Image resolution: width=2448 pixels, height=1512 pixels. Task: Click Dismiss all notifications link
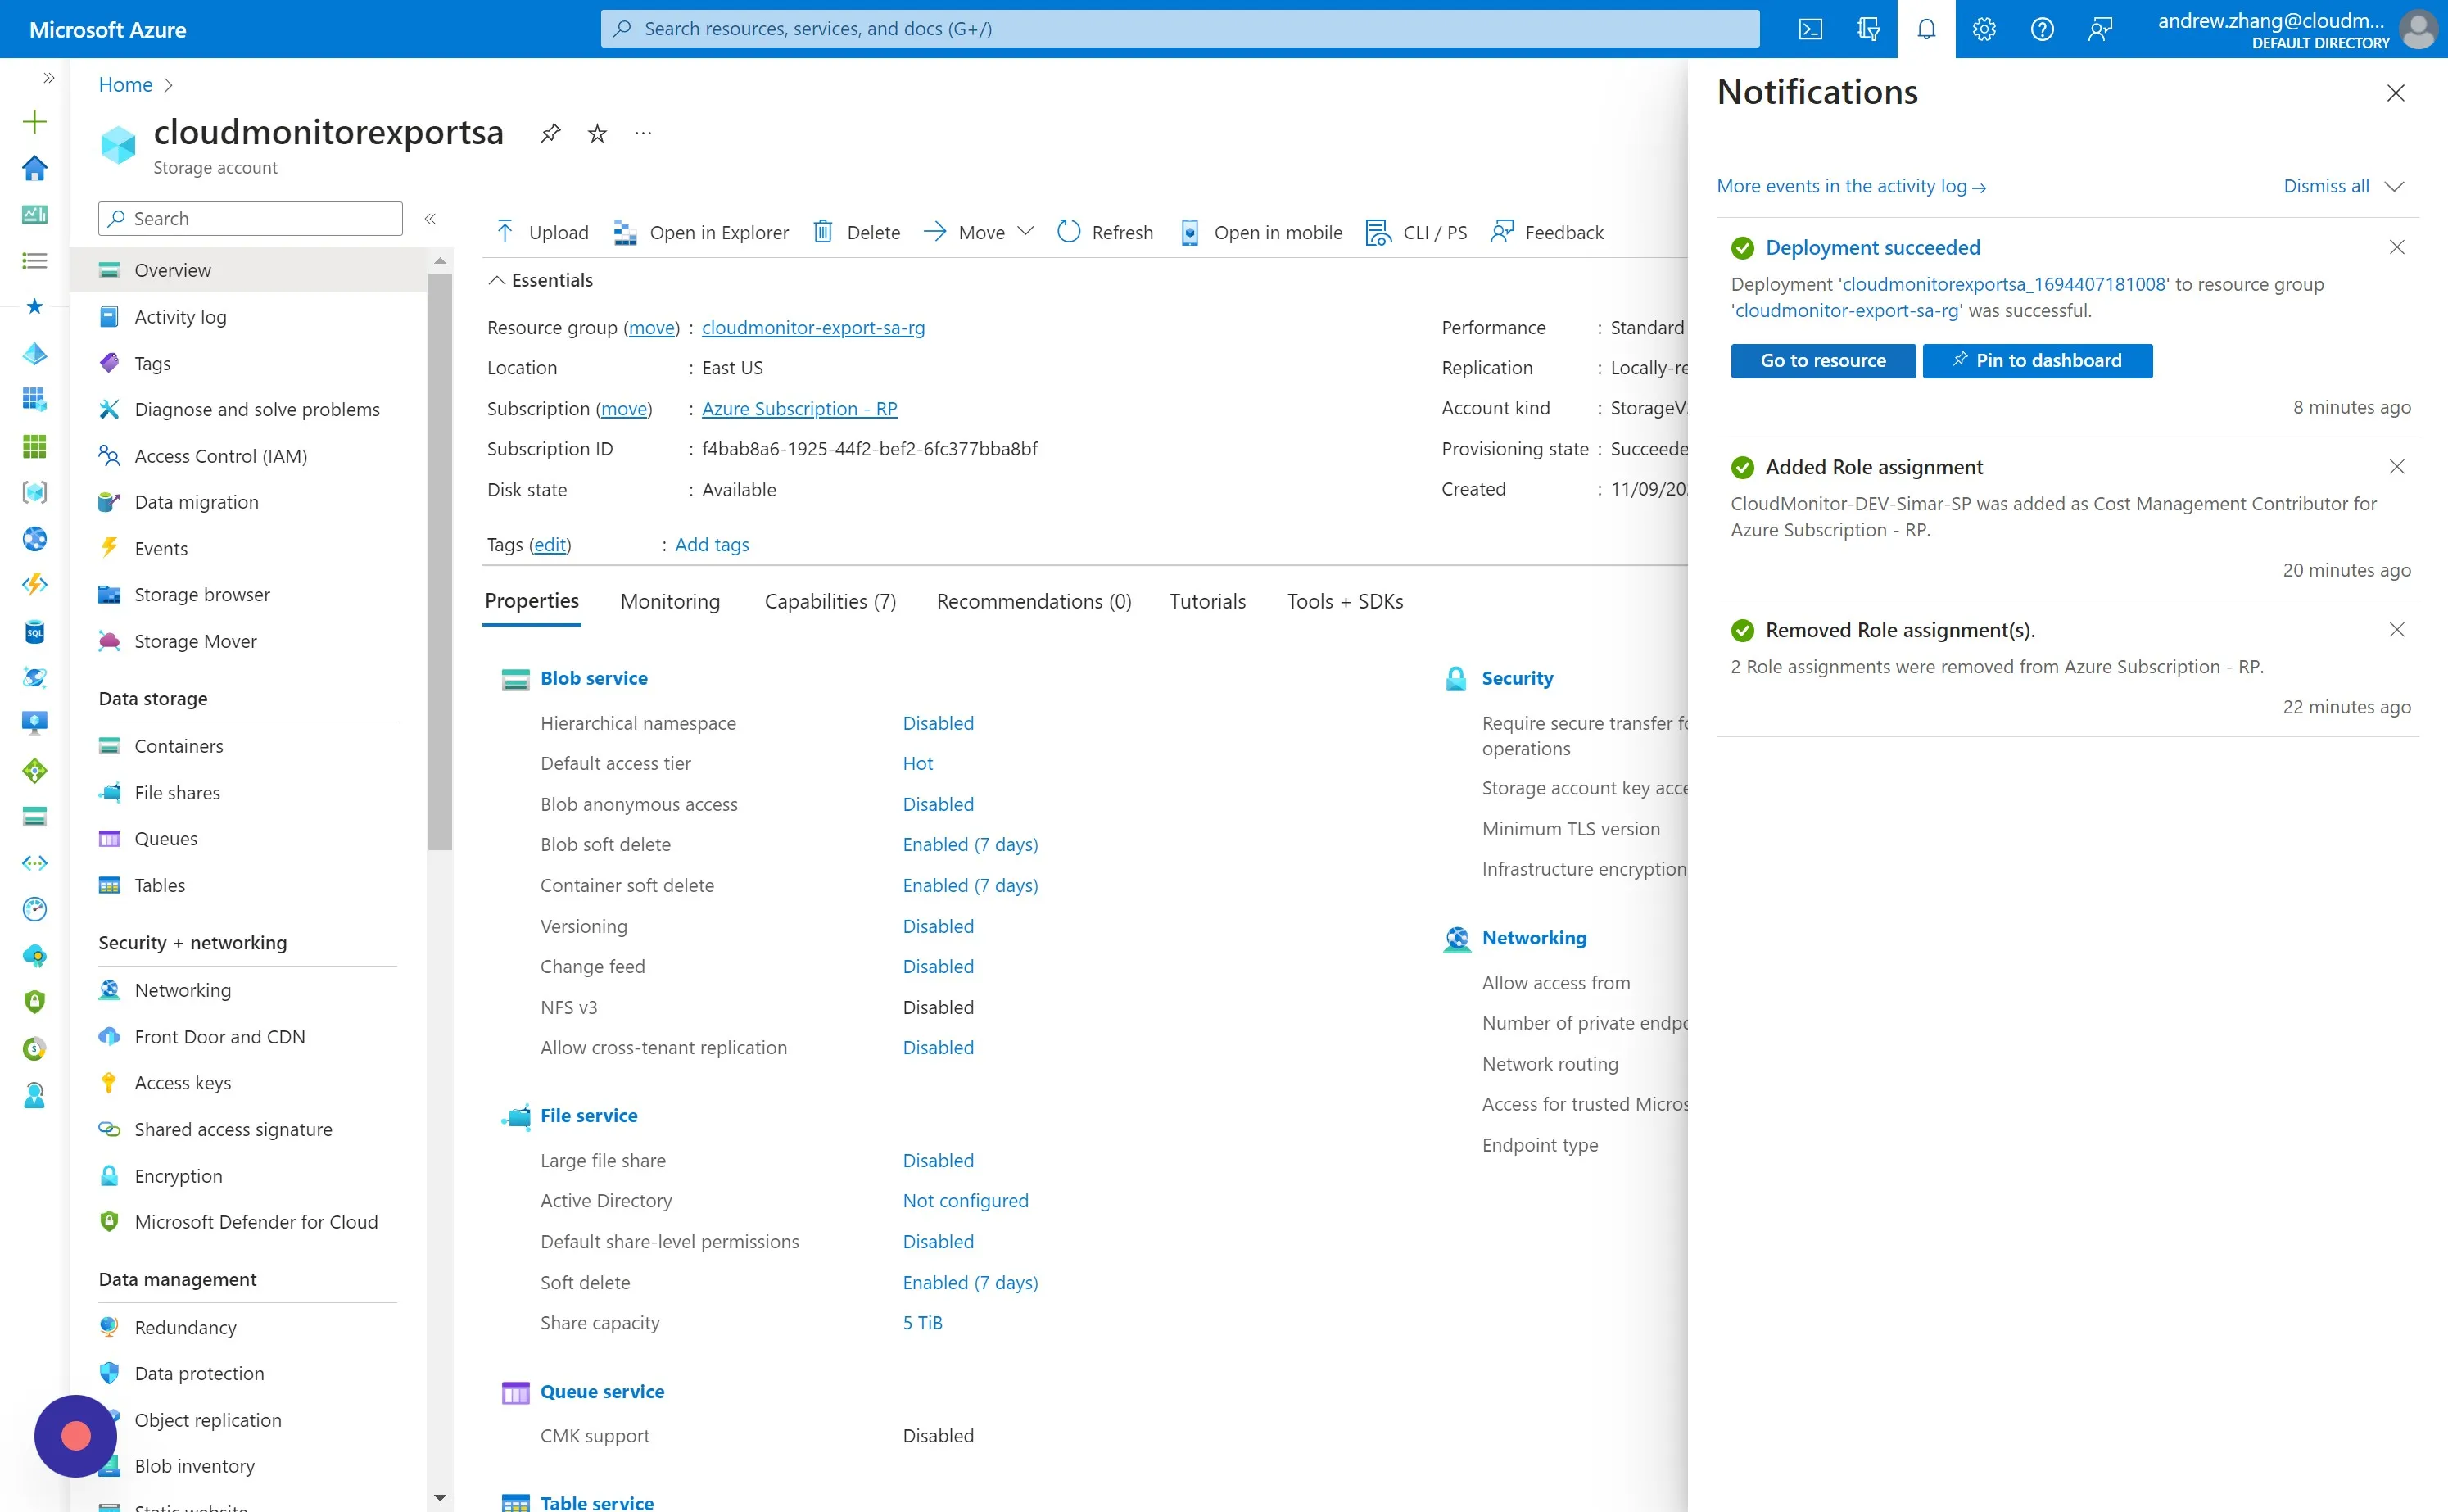(2326, 186)
